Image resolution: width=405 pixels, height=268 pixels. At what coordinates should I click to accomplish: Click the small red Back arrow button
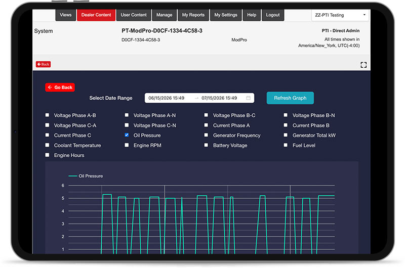pos(43,64)
